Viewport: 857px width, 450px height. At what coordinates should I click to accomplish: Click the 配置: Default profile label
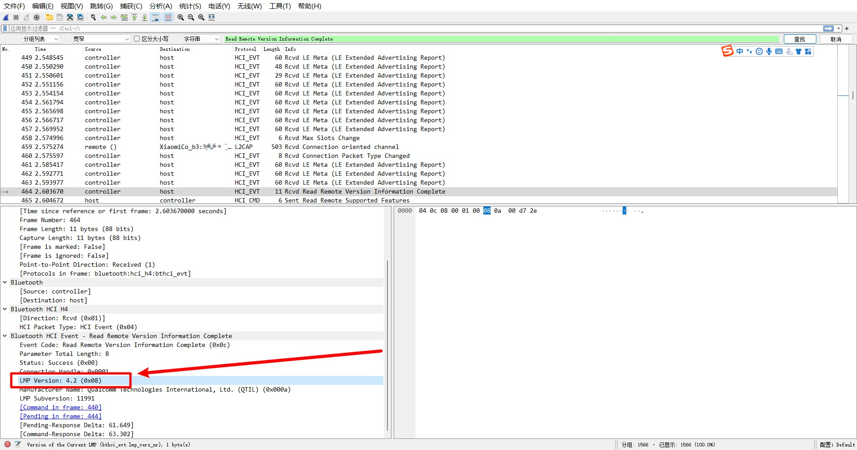[x=837, y=445]
